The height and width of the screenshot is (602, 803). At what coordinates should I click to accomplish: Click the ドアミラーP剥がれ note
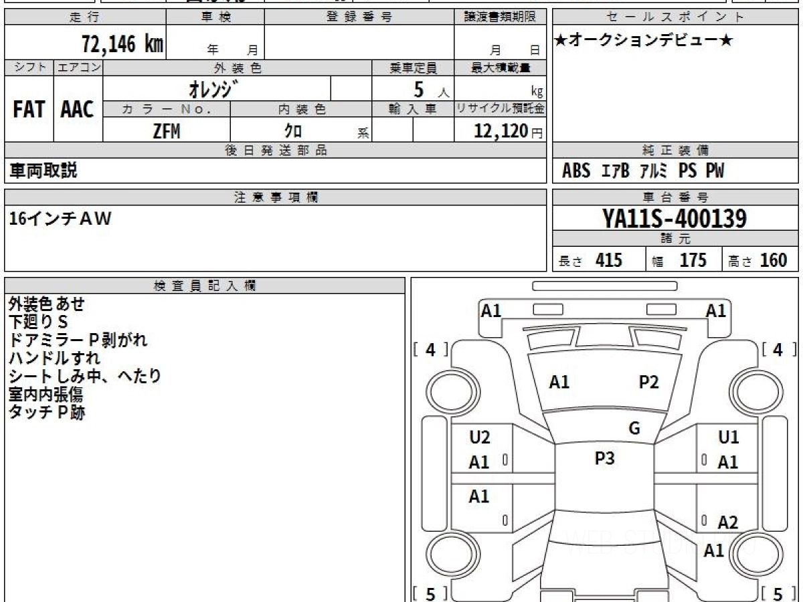coord(78,340)
